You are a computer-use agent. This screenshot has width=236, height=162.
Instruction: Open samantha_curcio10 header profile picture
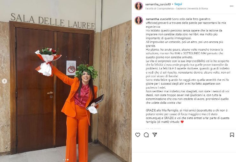coord(139,6)
